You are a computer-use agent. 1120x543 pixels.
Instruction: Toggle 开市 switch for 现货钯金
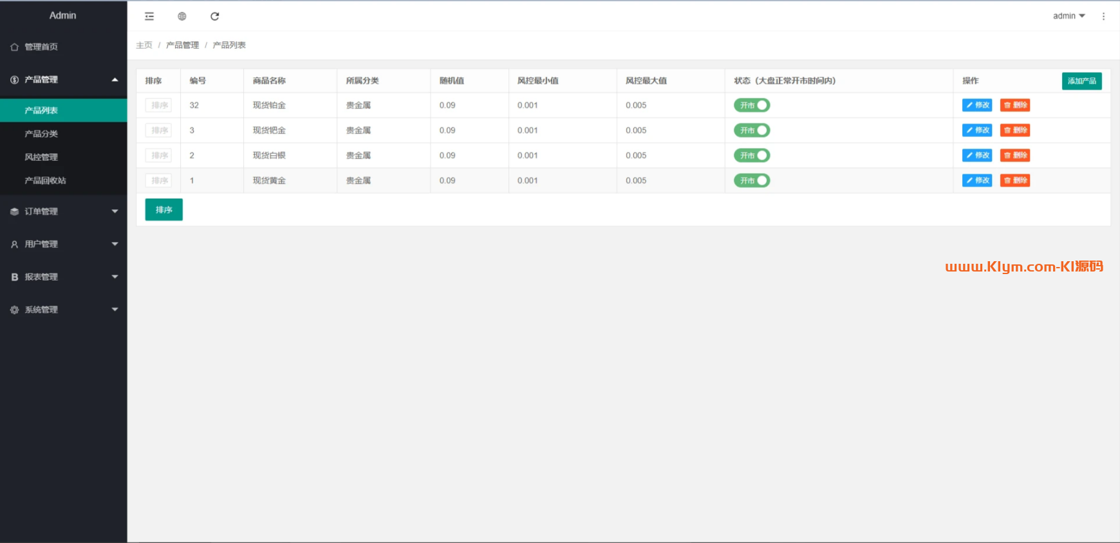pyautogui.click(x=752, y=130)
